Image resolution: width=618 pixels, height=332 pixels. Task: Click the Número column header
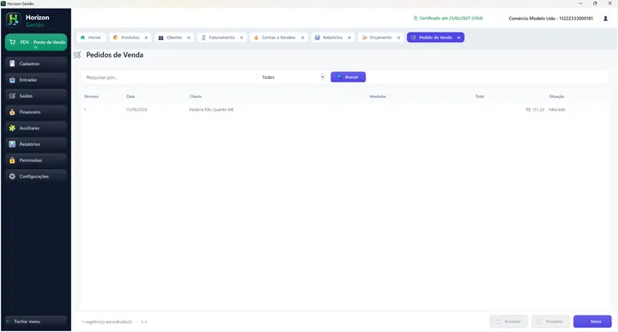tap(91, 96)
